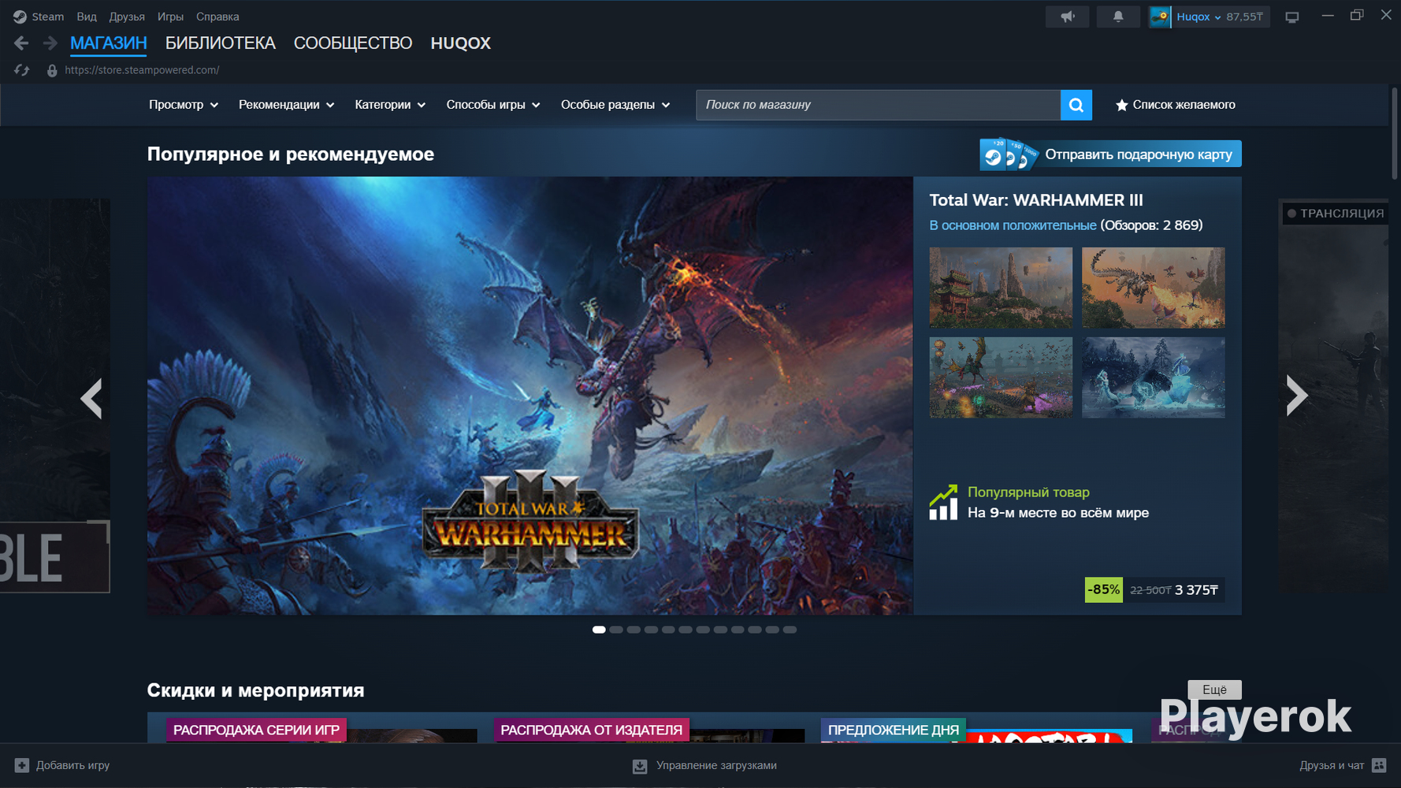Expand the Способы игры dropdown
This screenshot has height=788, width=1401.
tap(493, 105)
